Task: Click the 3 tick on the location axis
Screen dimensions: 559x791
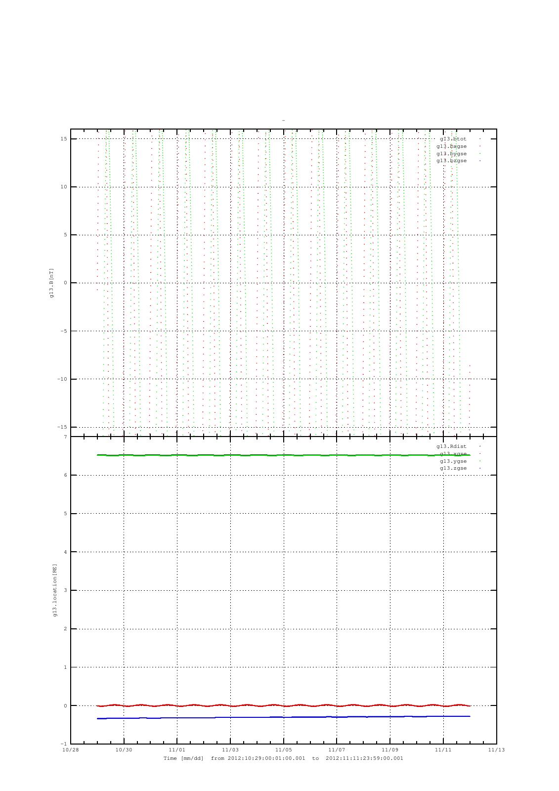Action: pyautogui.click(x=65, y=590)
